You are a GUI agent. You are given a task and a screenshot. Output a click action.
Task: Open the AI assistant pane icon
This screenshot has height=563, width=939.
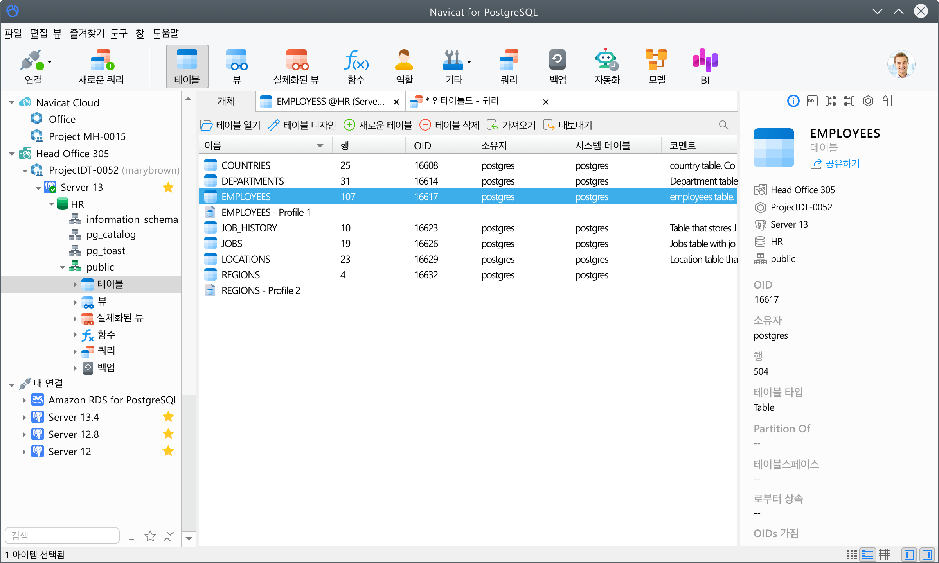[887, 101]
